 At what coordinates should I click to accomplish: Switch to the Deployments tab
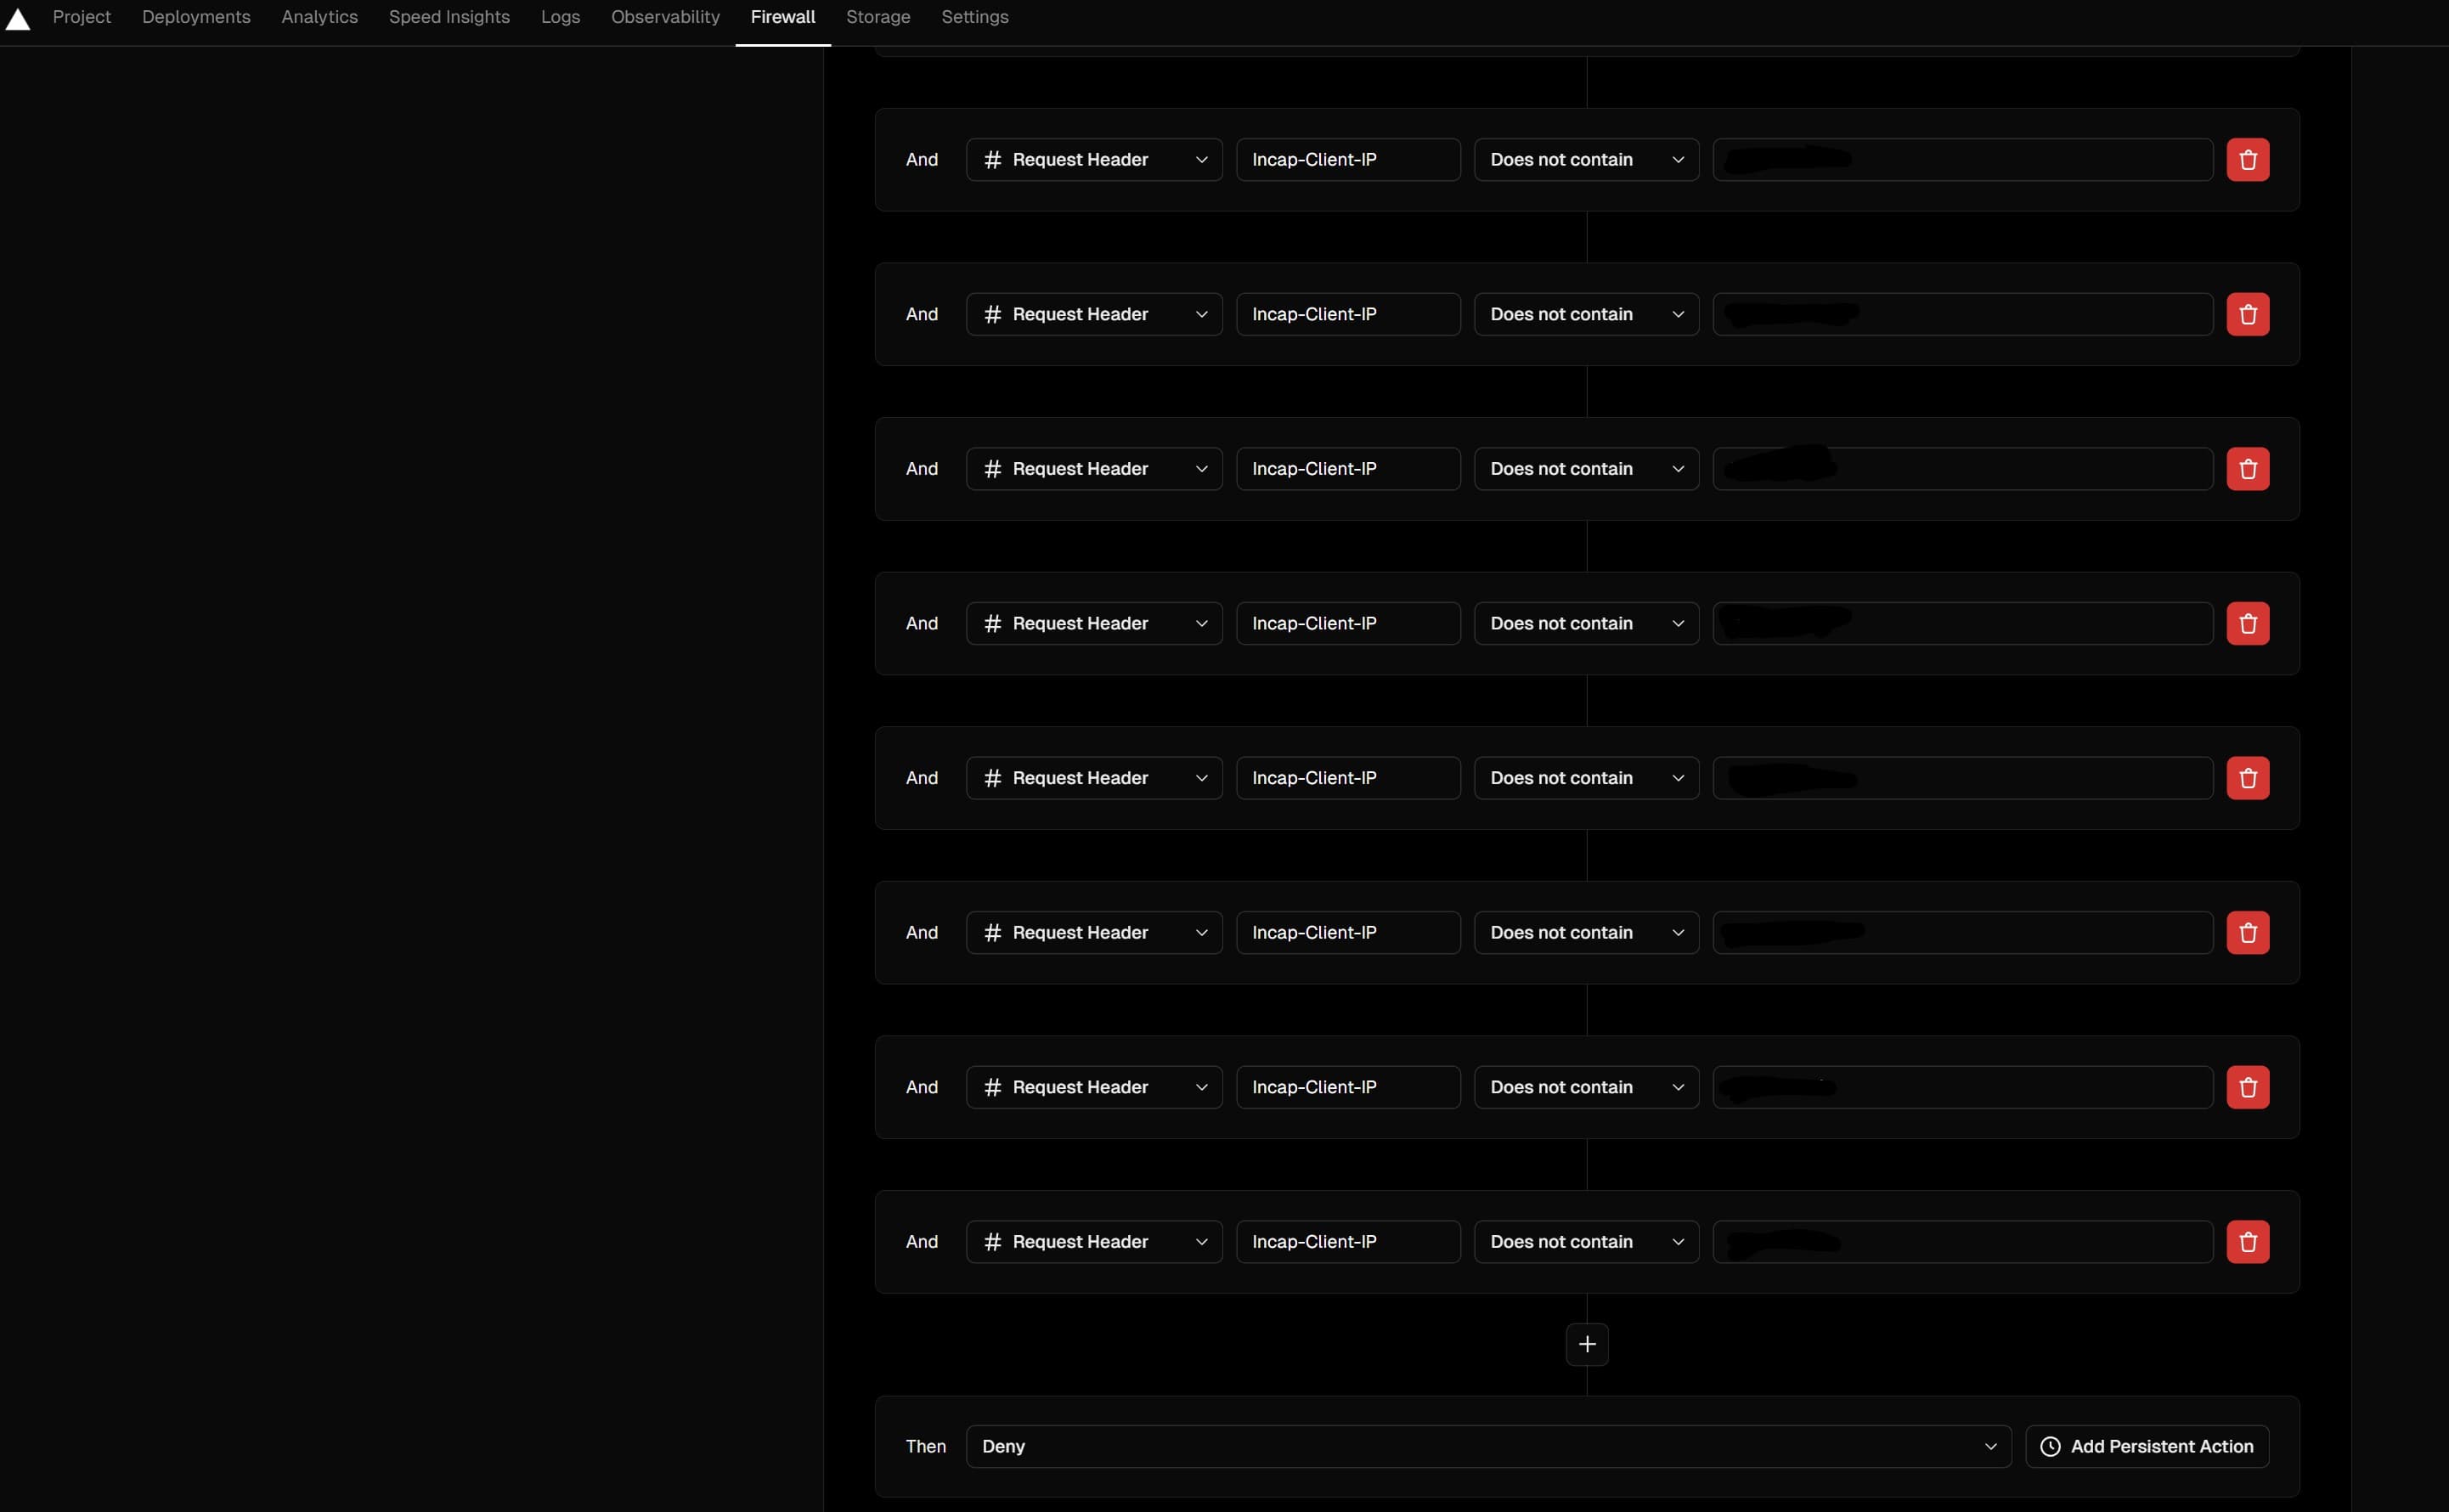pyautogui.click(x=196, y=17)
